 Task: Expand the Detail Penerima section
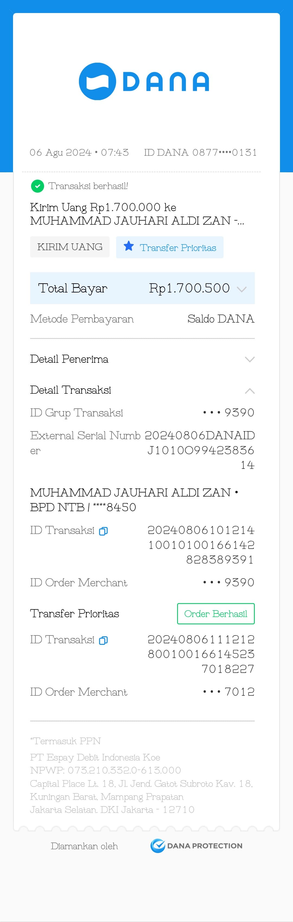tap(249, 359)
